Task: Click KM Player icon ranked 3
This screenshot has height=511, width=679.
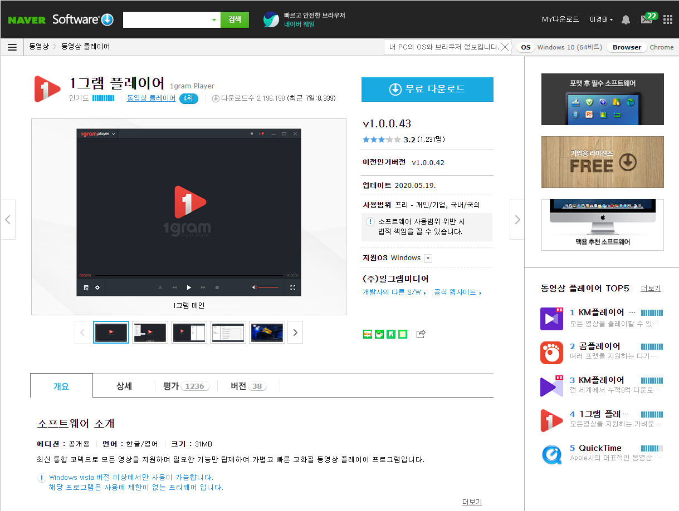Action: coord(551,386)
